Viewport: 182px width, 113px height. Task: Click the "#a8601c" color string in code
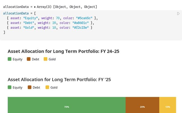coord(80,23)
